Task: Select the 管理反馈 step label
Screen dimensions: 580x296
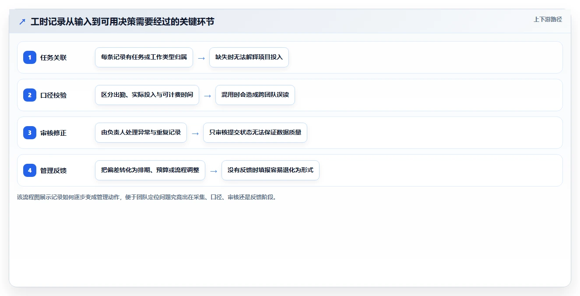Action: click(x=53, y=170)
